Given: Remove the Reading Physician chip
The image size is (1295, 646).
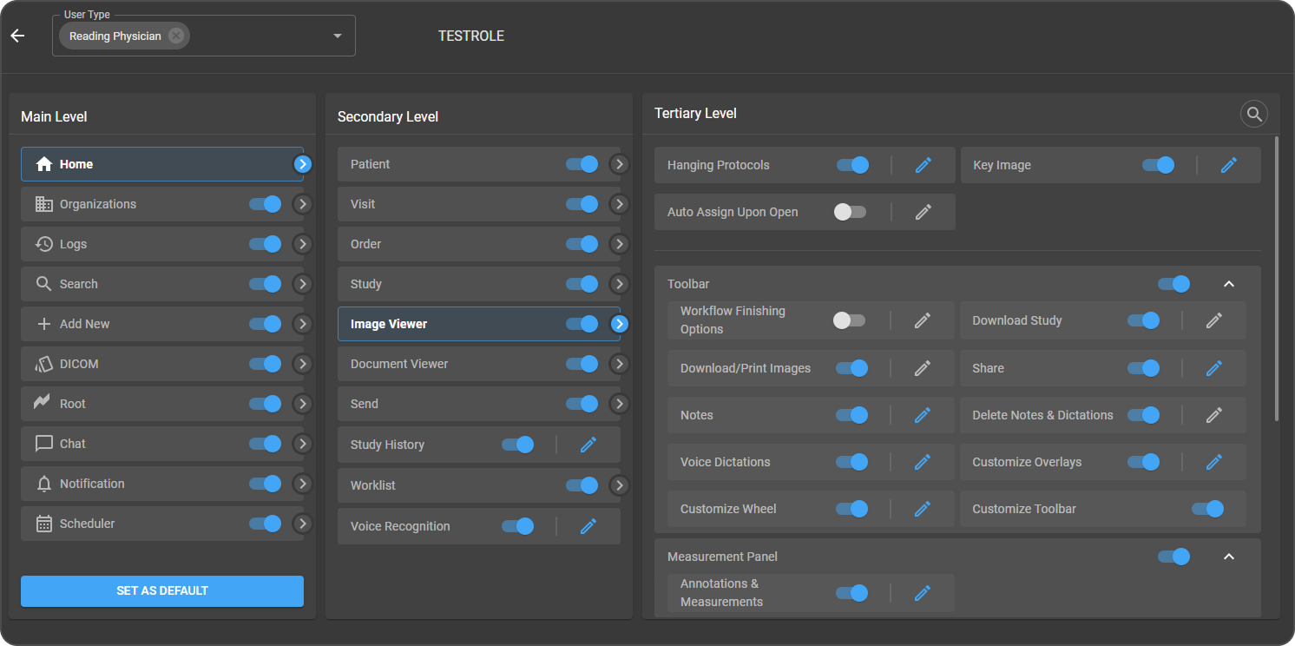Looking at the screenshot, I should coord(176,36).
